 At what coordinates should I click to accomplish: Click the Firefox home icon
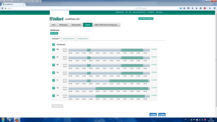(x=196, y=8)
